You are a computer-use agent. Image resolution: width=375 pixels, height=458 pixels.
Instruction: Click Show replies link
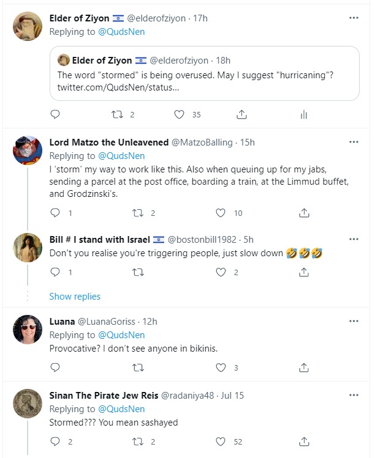pyautogui.click(x=75, y=297)
